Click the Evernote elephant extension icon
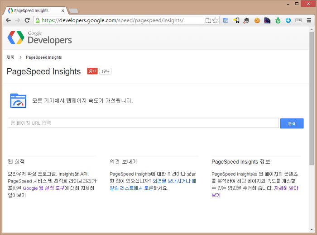The width and height of the screenshot is (317, 235). [246, 20]
